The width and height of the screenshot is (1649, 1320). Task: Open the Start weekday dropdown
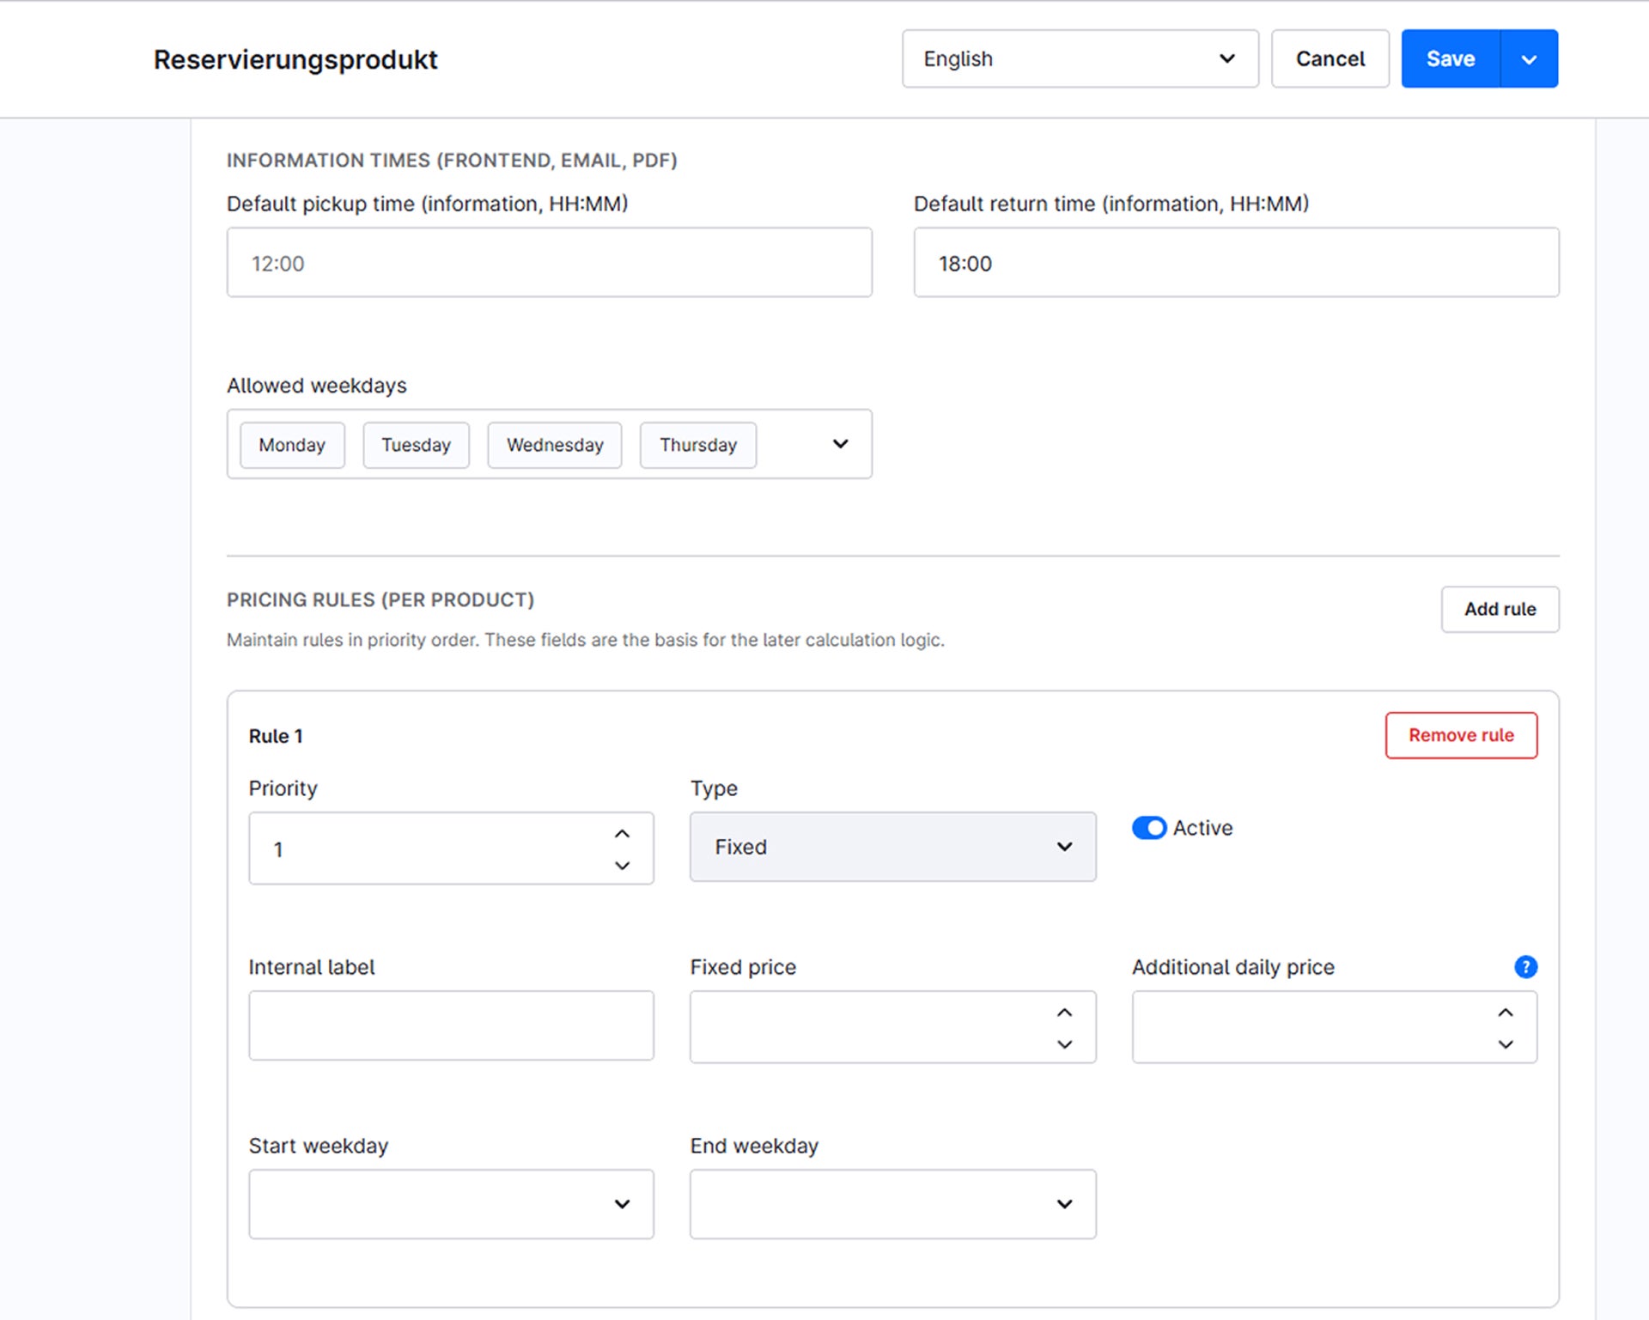tap(451, 1204)
